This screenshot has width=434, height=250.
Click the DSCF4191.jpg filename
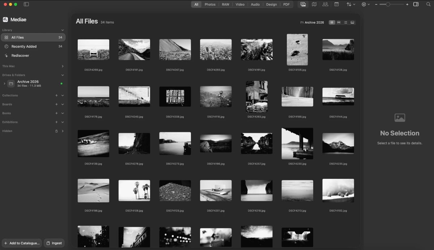point(134,70)
